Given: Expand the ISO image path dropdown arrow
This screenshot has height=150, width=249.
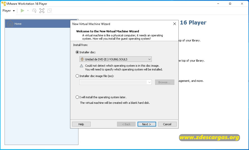Looking at the screenshot, I should click(x=149, y=82).
